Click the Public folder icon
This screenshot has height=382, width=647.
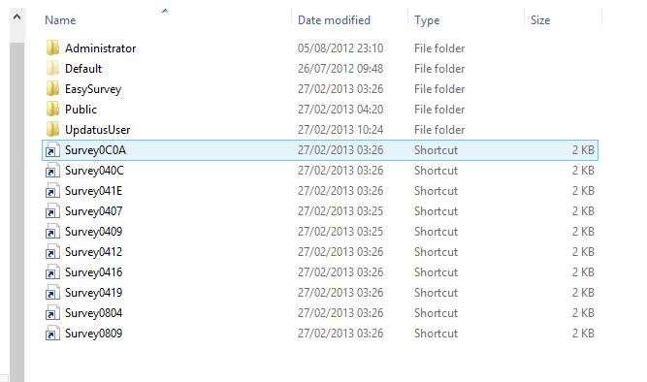pyautogui.click(x=52, y=109)
